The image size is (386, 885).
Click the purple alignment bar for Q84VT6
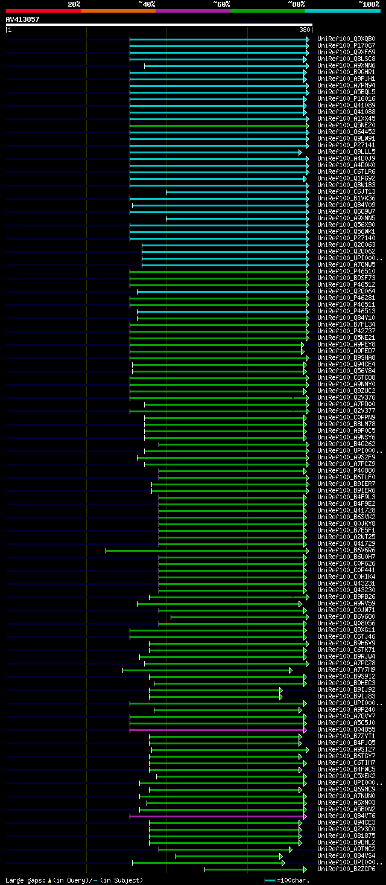(x=217, y=816)
